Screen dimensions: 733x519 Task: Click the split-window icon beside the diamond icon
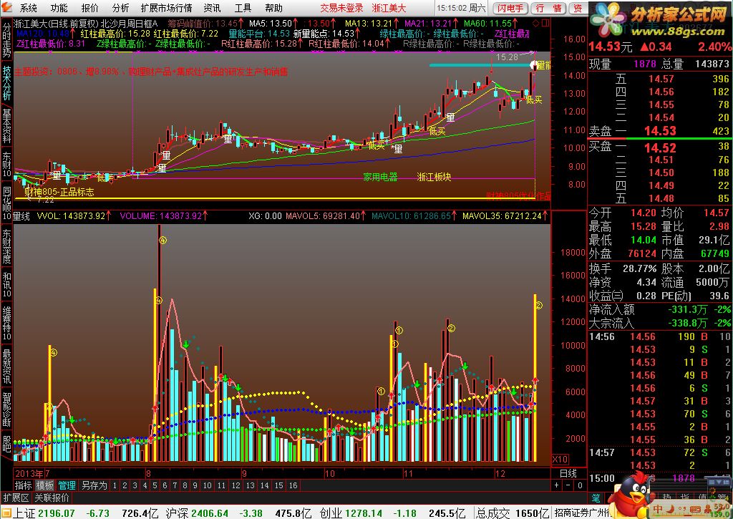(x=545, y=23)
